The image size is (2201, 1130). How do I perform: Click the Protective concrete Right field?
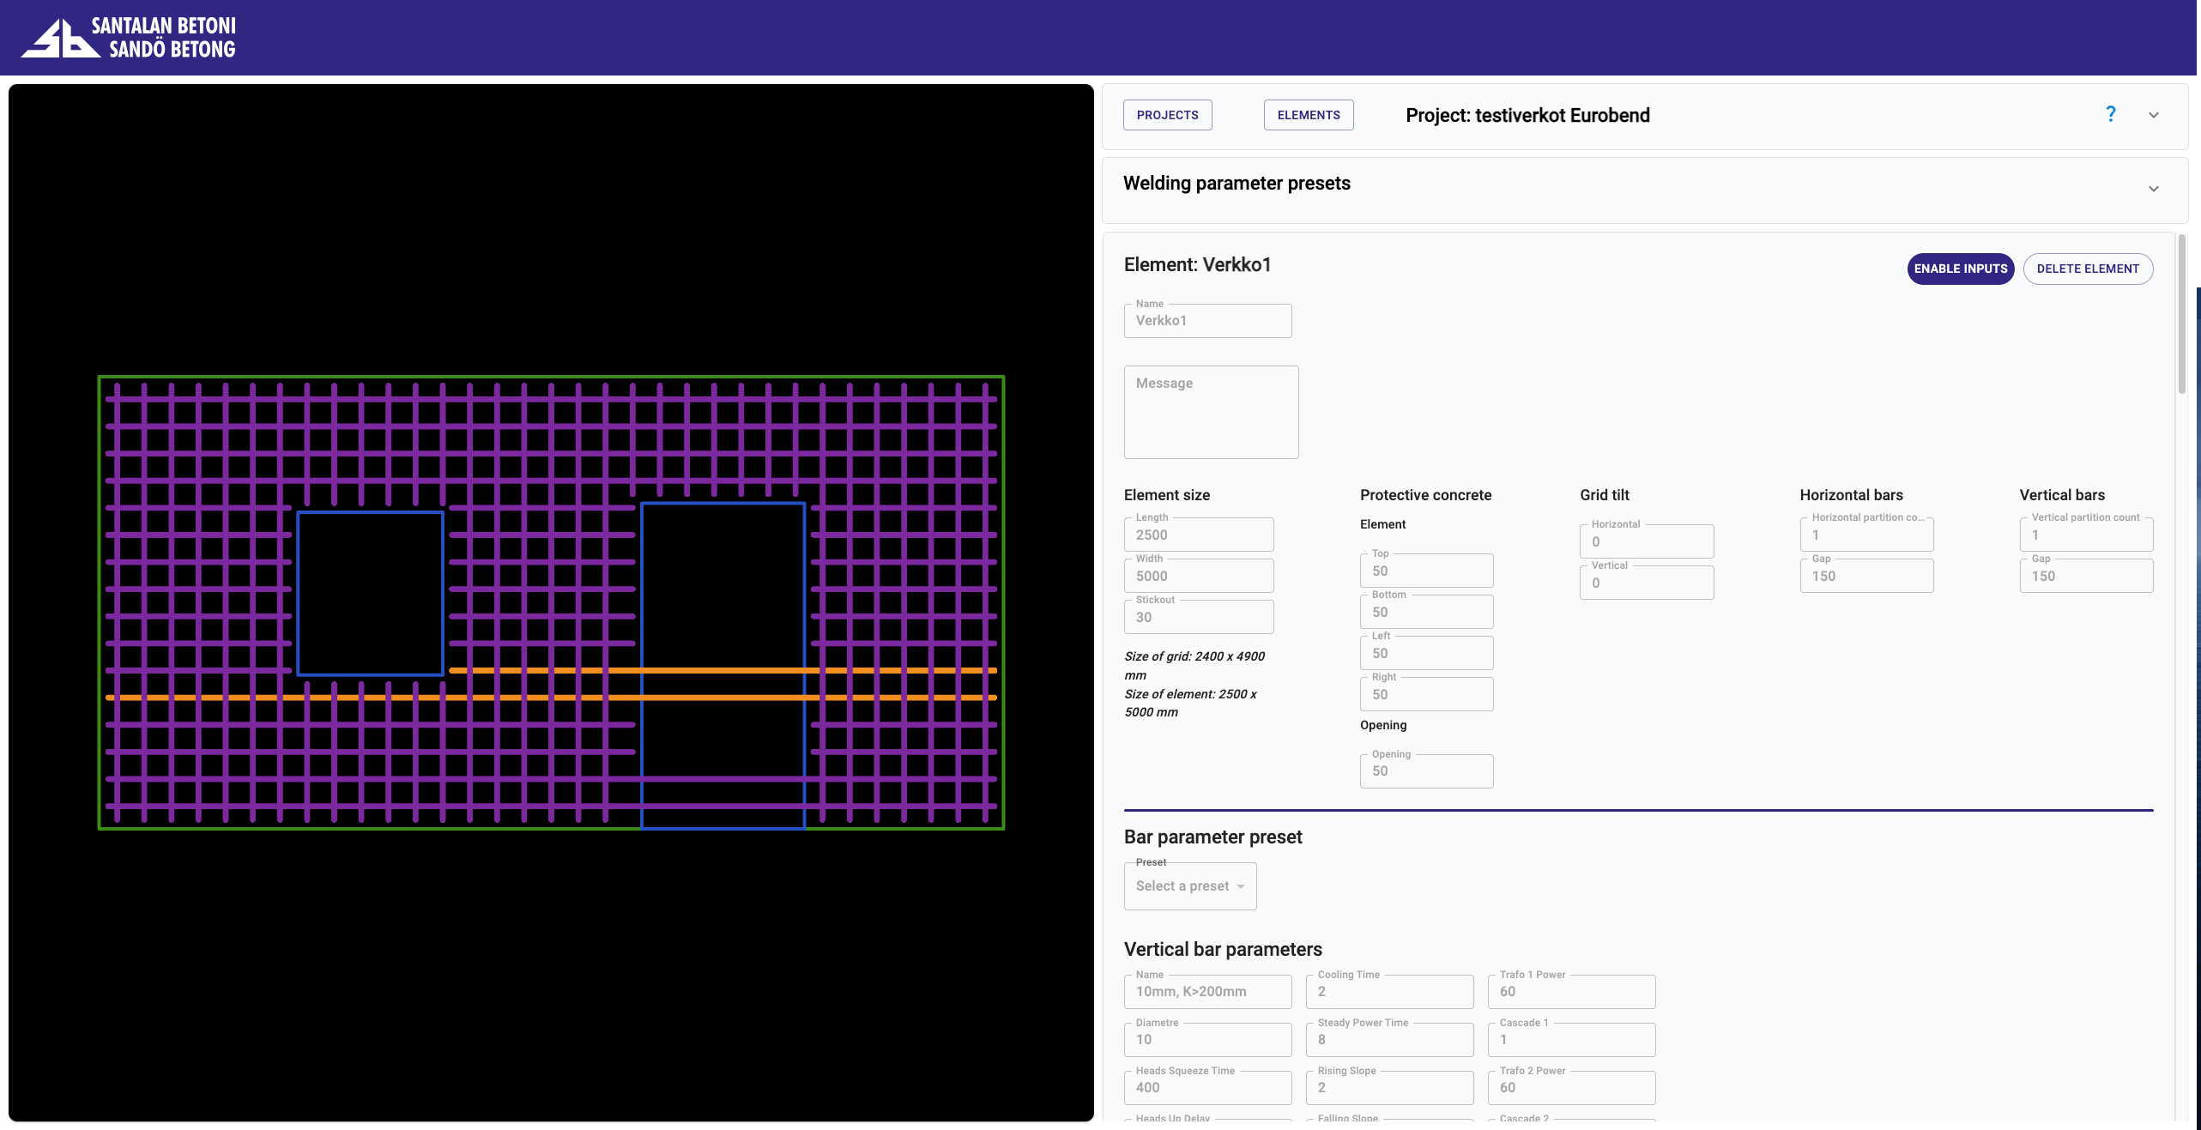tap(1426, 694)
